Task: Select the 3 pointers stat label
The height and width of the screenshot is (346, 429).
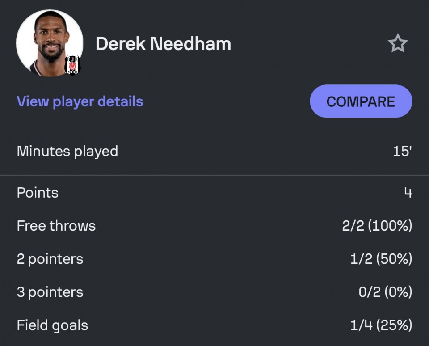Action: [x=50, y=292]
